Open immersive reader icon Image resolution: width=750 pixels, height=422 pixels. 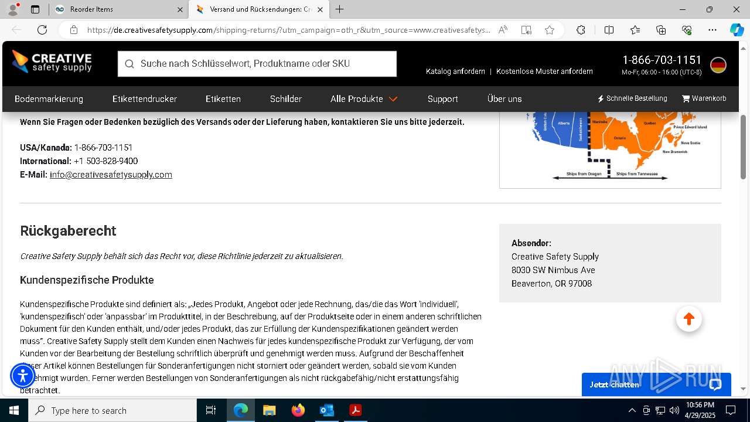[526, 30]
